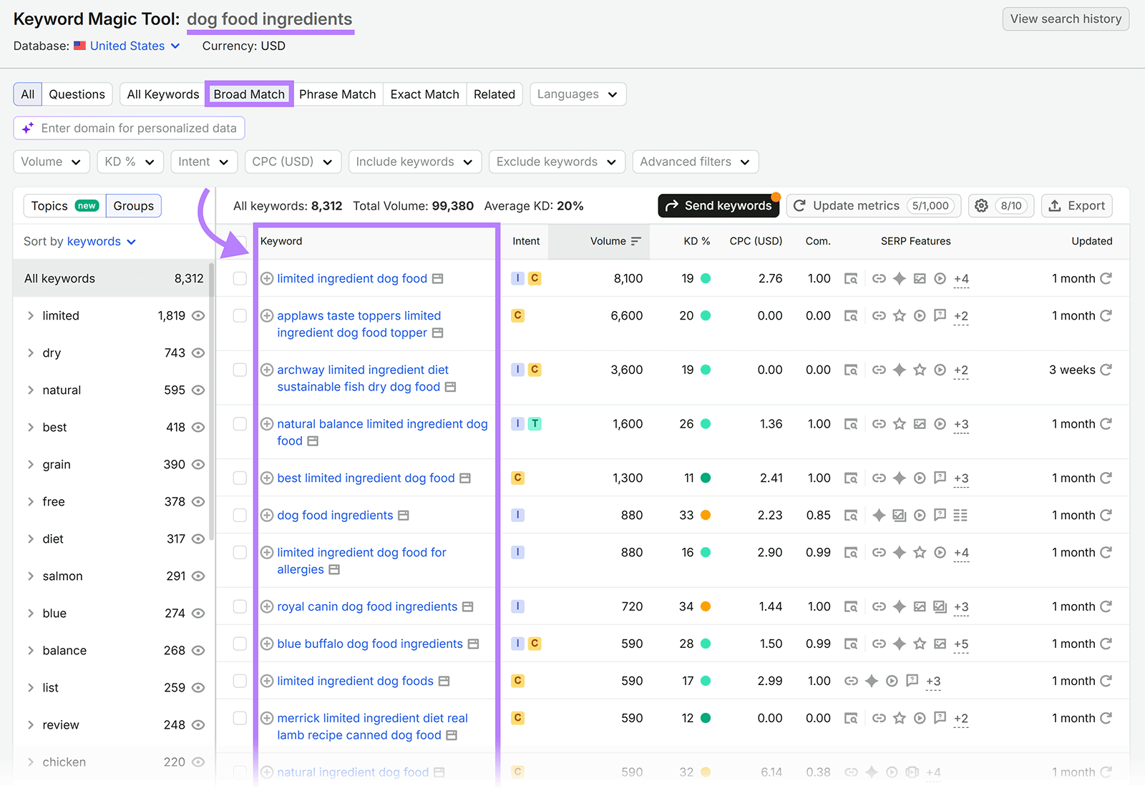The height and width of the screenshot is (788, 1145).
Task: Expand the 'grain' keyword group
Action: click(31, 464)
